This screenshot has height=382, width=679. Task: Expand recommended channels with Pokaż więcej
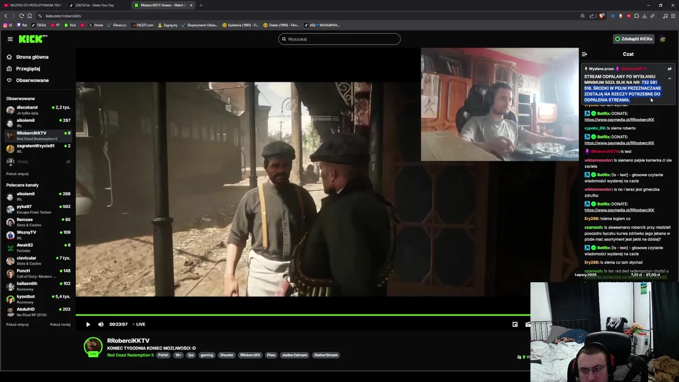18,324
